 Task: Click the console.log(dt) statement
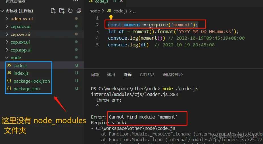(128, 45)
